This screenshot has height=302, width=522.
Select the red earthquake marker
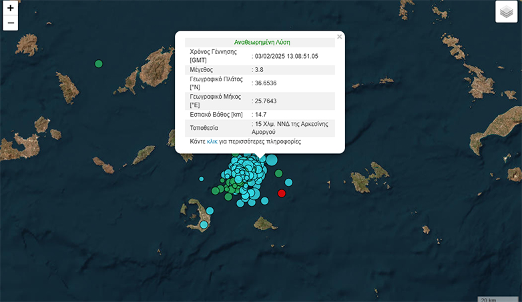282,193
